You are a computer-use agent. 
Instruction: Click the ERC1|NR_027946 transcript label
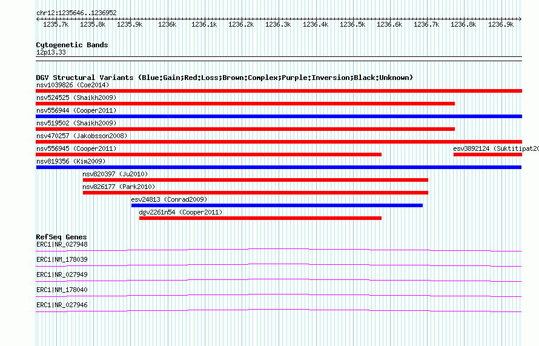62,305
